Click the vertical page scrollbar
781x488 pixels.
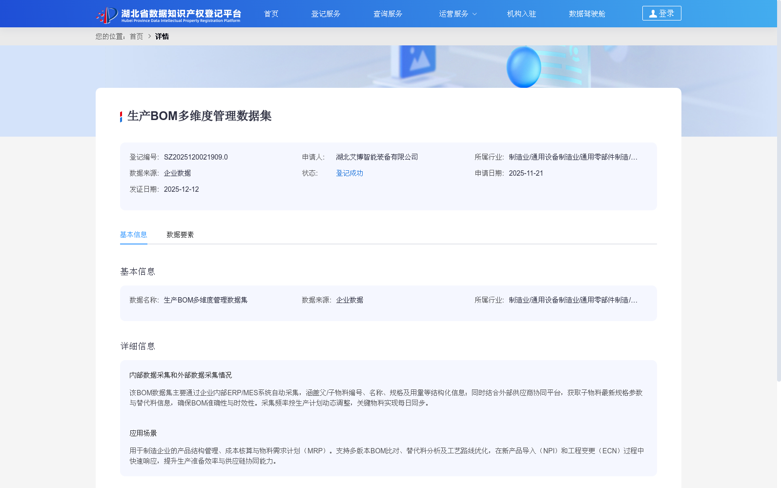pyautogui.click(x=779, y=190)
